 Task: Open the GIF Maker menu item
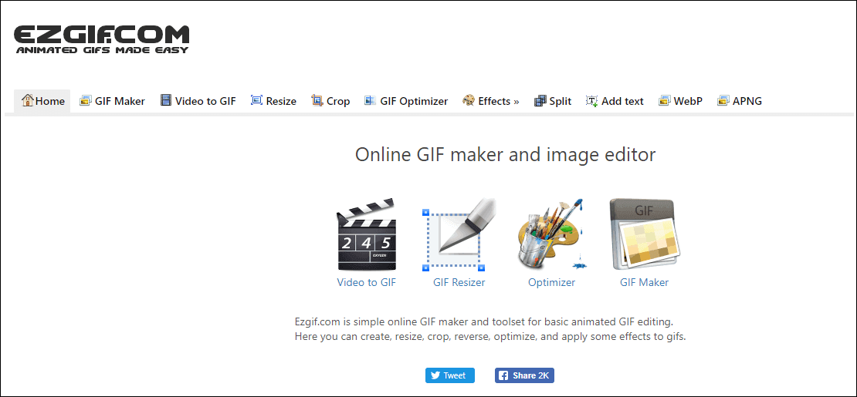tap(113, 101)
